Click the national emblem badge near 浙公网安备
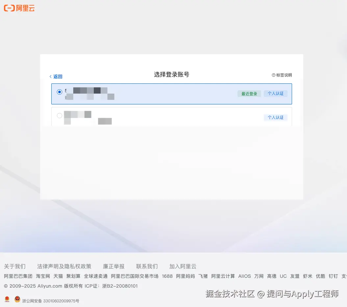Screen dimensions: 347x307 pyautogui.click(x=17, y=299)
